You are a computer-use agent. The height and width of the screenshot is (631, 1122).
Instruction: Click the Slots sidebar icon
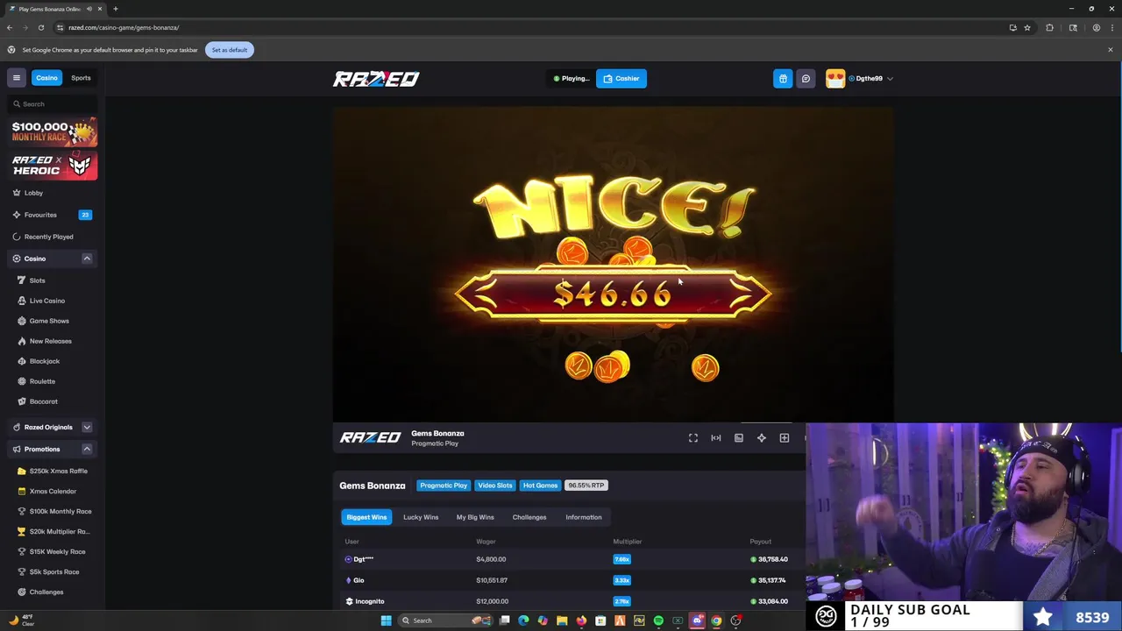point(22,280)
